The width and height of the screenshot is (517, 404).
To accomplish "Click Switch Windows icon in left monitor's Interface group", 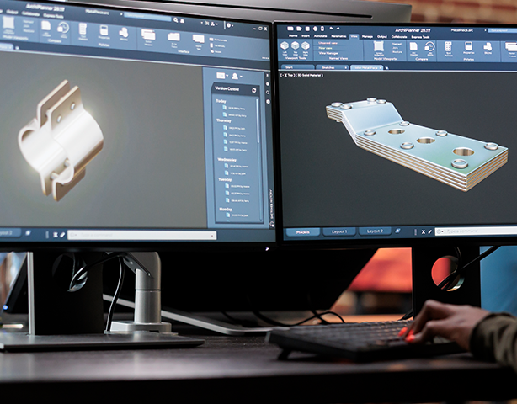I will (x=148, y=35).
